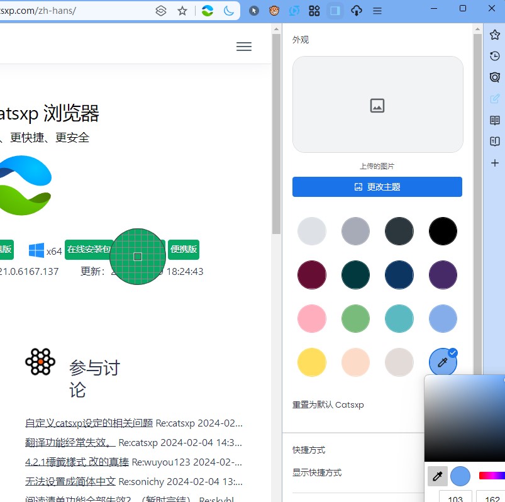Select the medium gray theme color swatch
This screenshot has width=505, height=502.
pyautogui.click(x=355, y=231)
